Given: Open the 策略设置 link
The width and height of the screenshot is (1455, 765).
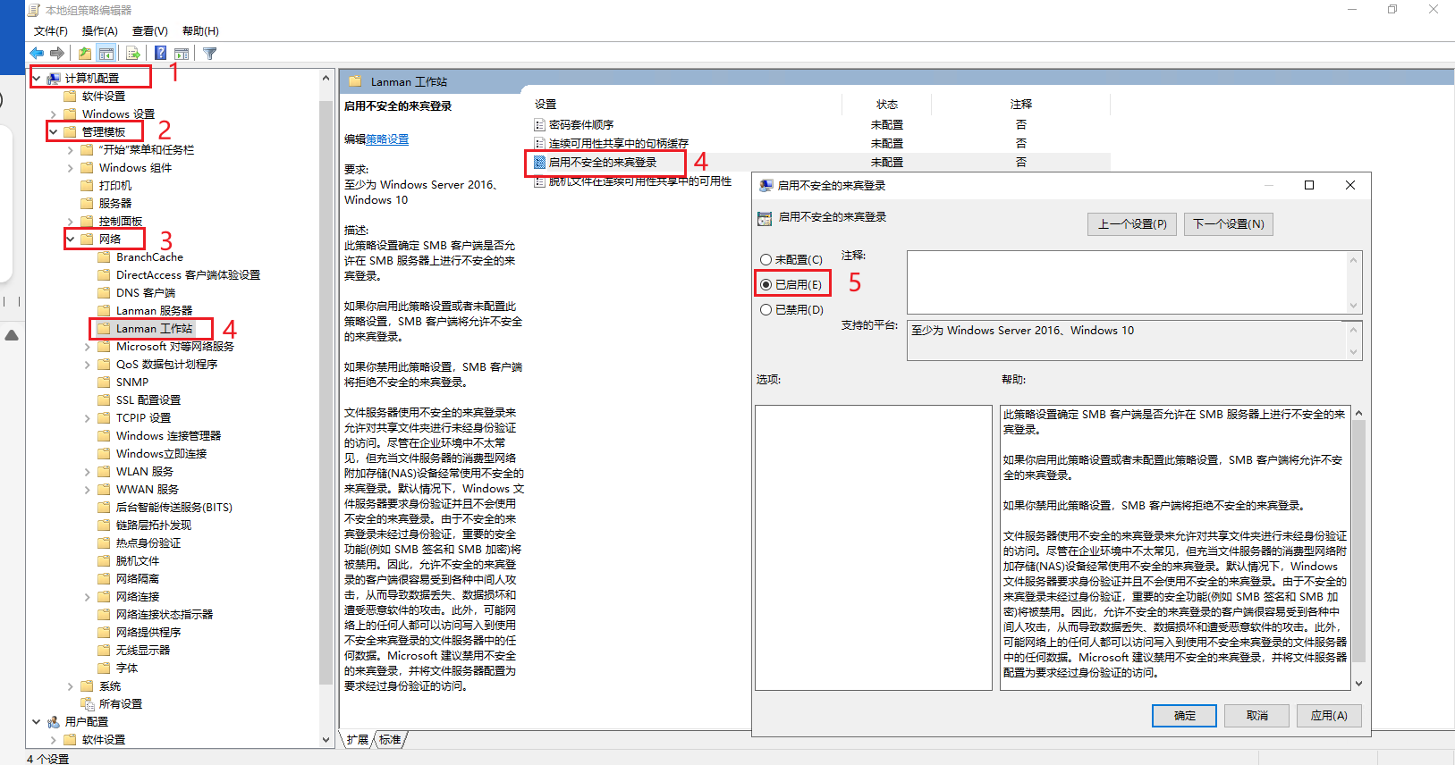Looking at the screenshot, I should (x=387, y=139).
